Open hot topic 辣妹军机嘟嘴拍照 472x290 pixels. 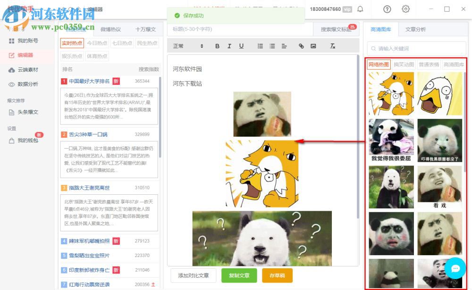tap(89, 241)
